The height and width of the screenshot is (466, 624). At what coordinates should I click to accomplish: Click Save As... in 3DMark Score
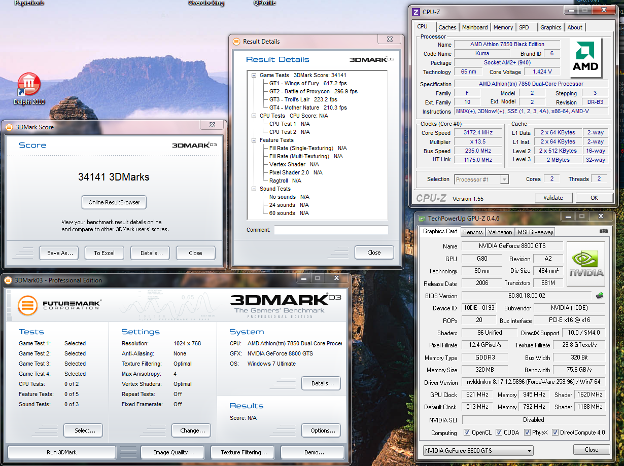(x=60, y=253)
